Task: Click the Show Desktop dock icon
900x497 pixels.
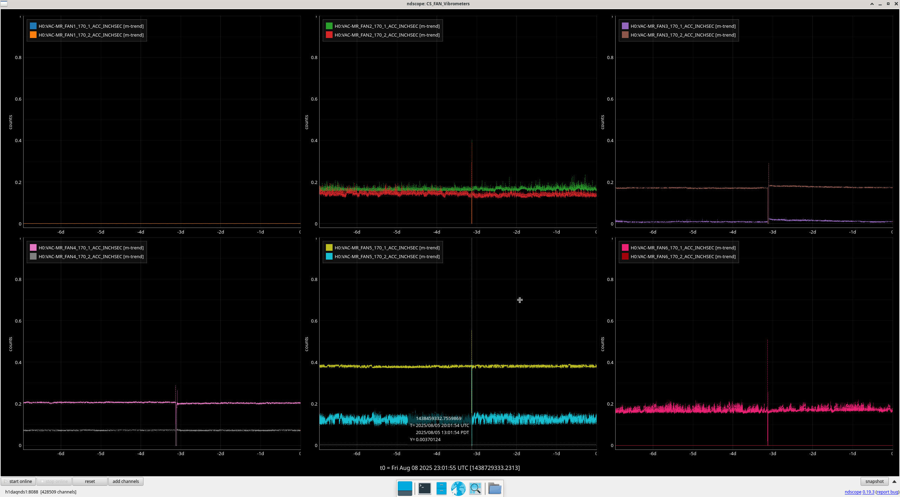Action: [405, 489]
